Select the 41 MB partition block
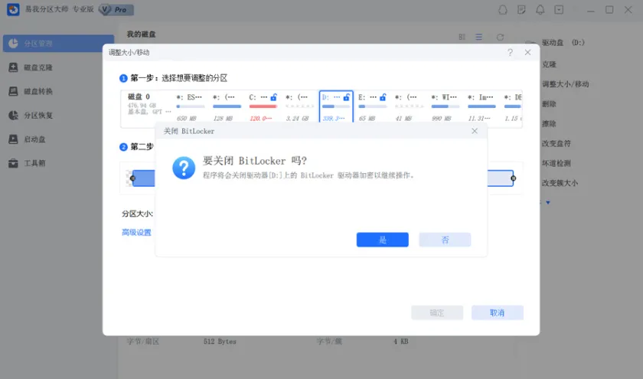 pos(409,107)
